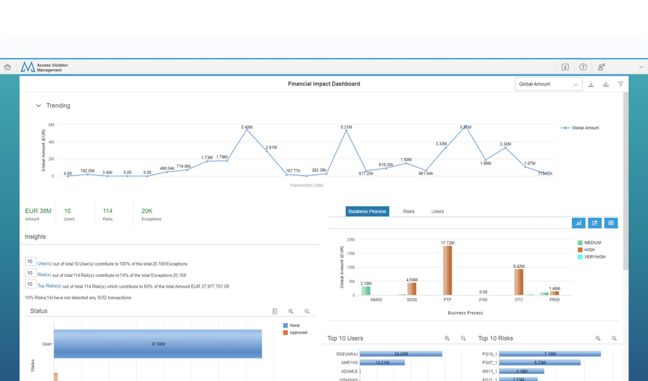
Task: Switch to the Users tab
Action: click(437, 211)
